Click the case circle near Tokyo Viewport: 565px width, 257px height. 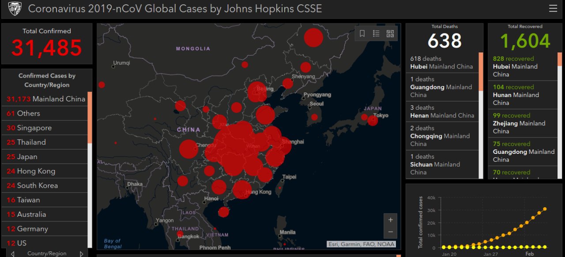point(373,120)
